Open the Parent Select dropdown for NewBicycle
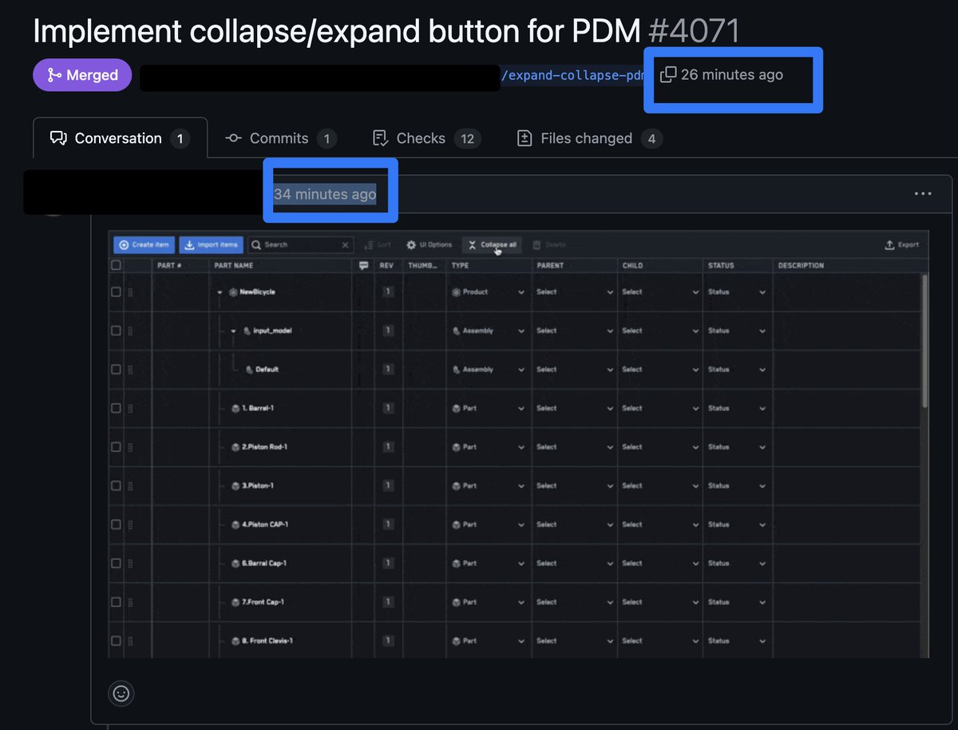Image resolution: width=958 pixels, height=730 pixels. [574, 292]
